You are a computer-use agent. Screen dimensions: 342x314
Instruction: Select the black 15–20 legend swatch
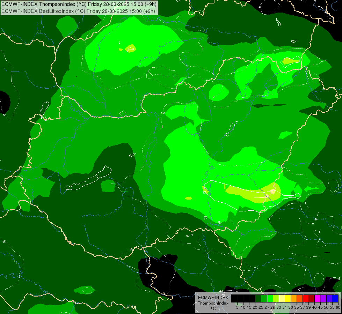pos(252,298)
